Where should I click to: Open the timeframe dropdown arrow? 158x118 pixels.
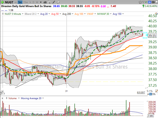[41, 2]
